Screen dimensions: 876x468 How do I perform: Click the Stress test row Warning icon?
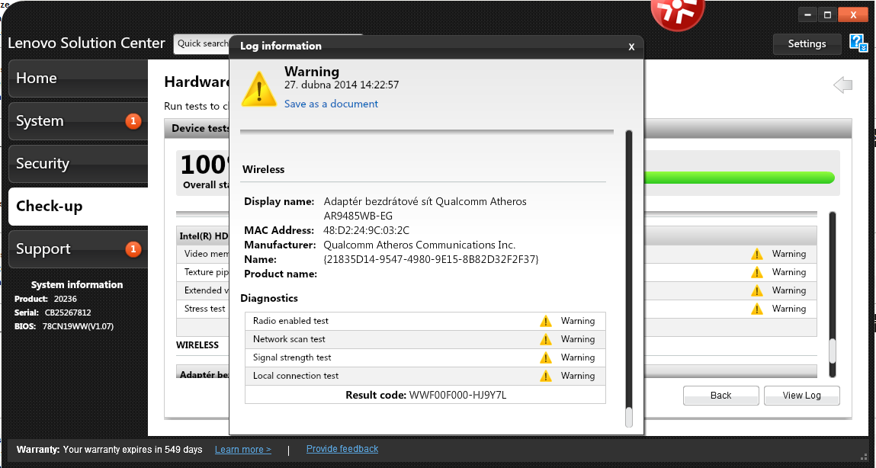pyautogui.click(x=756, y=309)
